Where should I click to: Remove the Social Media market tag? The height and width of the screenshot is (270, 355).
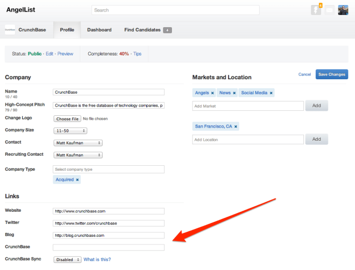271,93
